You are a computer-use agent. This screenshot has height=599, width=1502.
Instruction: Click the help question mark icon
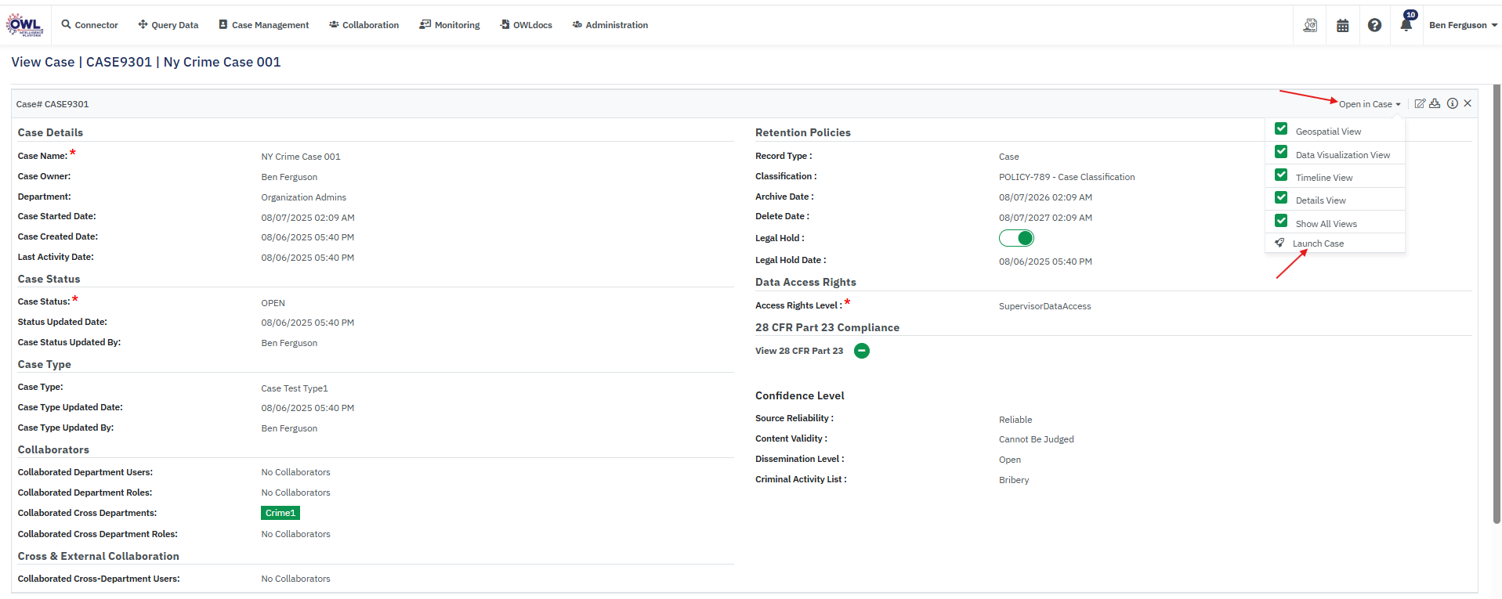pos(1374,25)
